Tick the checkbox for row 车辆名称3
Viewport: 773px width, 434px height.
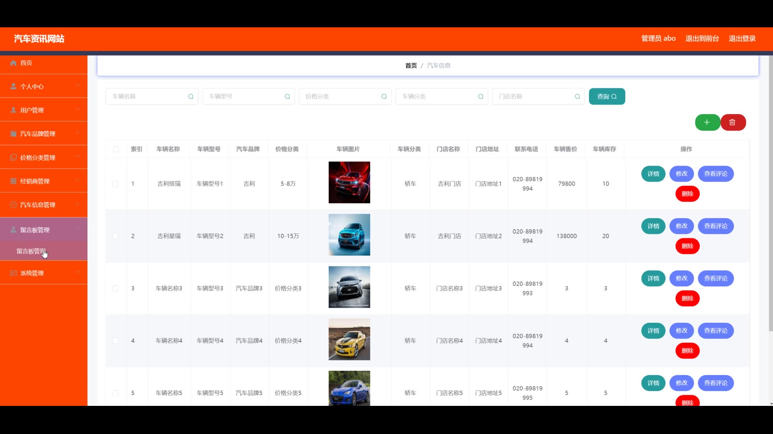[x=116, y=289]
